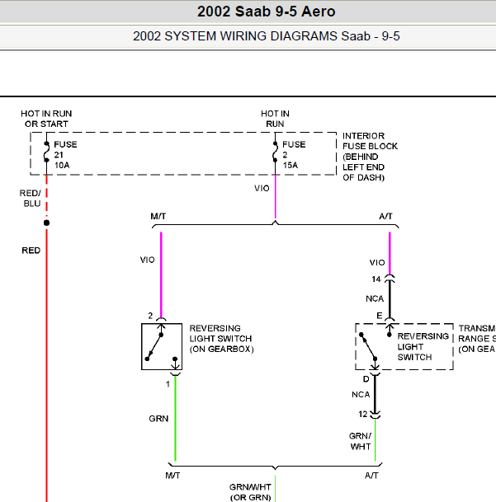Screen dimensions: 496x502
Task: Click the "NCA" label between pins 14 and E
Action: point(375,298)
